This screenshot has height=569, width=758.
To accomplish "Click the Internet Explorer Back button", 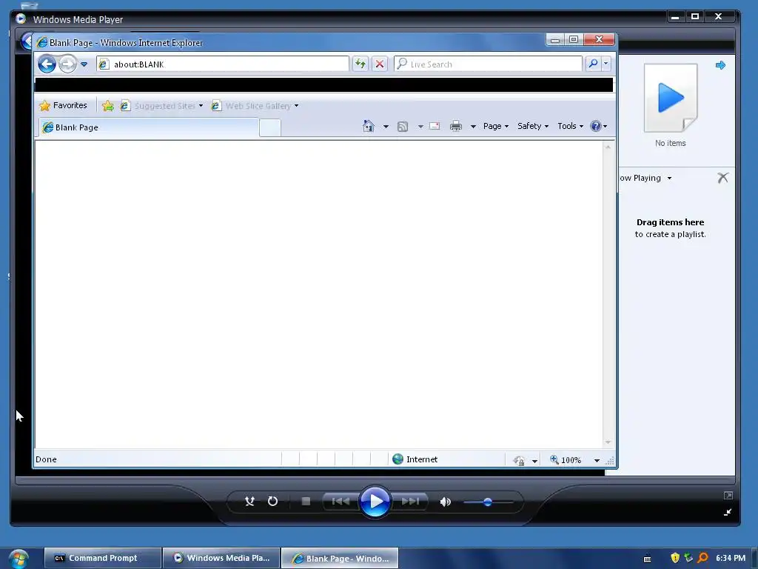I will (47, 64).
